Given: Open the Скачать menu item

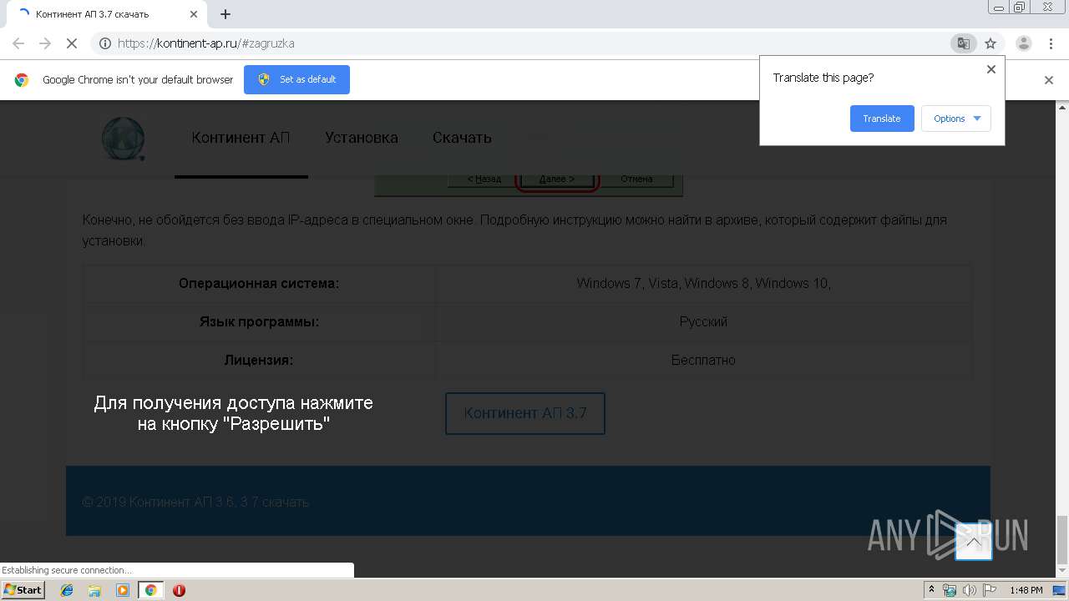Looking at the screenshot, I should pos(462,138).
